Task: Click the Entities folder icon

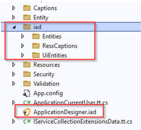Action: pos(36,36)
